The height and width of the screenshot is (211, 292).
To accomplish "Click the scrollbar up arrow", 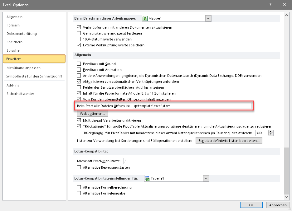I will 287,15.
